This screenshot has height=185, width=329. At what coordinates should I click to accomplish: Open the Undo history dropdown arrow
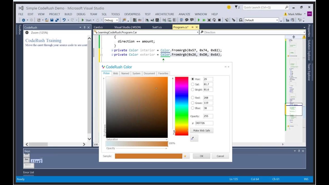68,20
